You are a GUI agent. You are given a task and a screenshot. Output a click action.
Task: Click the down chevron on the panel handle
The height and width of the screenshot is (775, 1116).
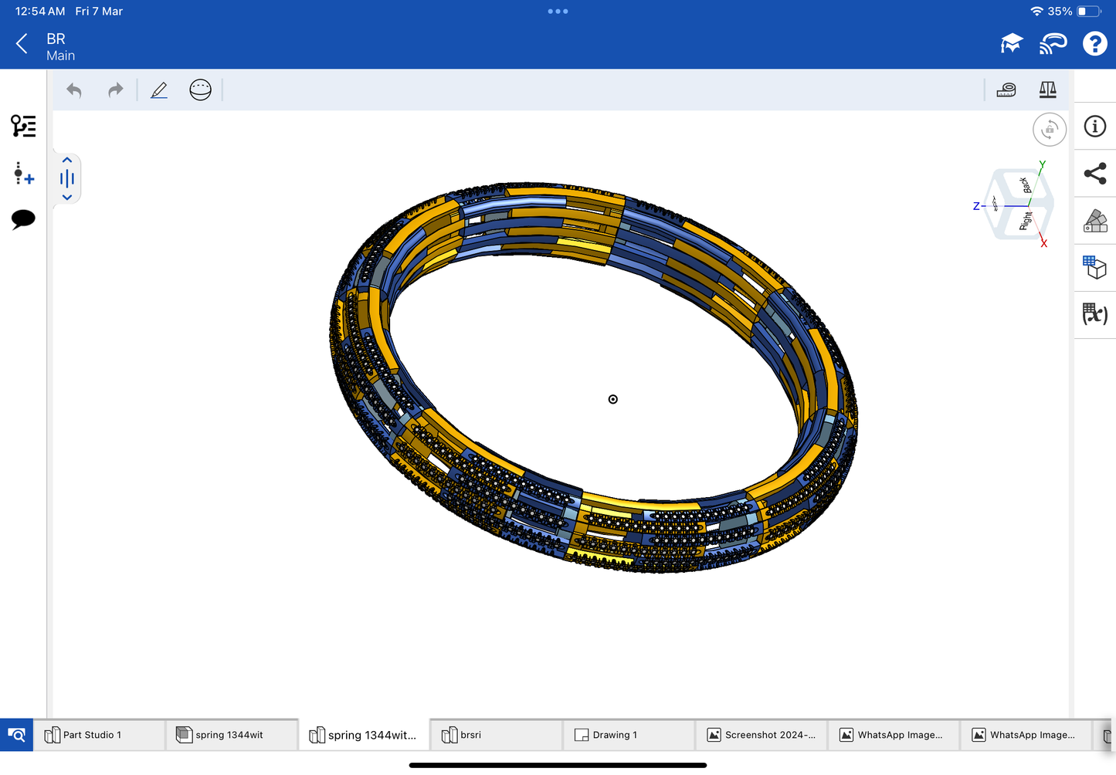(67, 198)
